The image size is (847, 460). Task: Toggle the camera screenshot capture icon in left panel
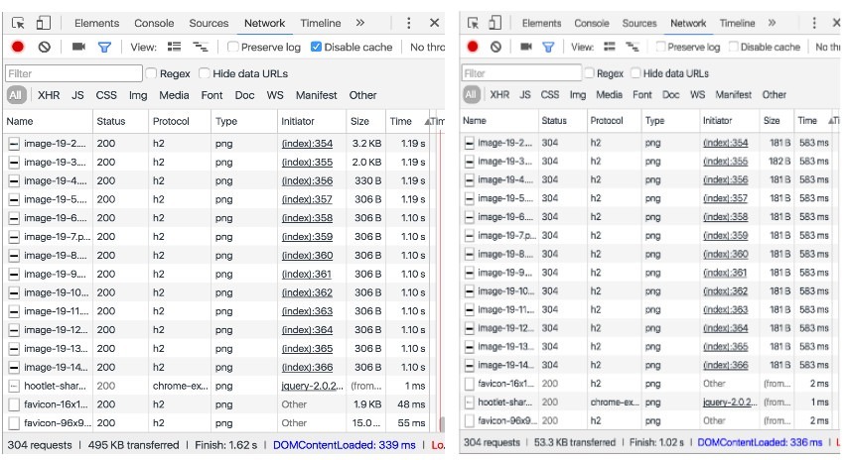tap(78, 47)
